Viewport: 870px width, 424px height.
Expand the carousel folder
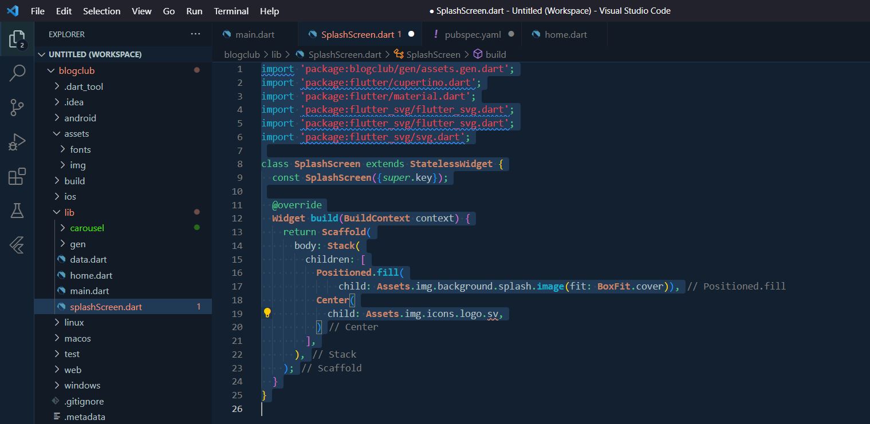[123, 228]
